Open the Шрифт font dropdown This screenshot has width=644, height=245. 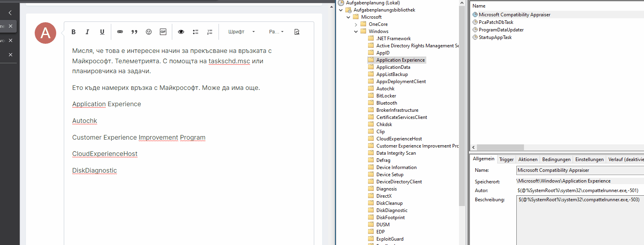click(x=241, y=32)
